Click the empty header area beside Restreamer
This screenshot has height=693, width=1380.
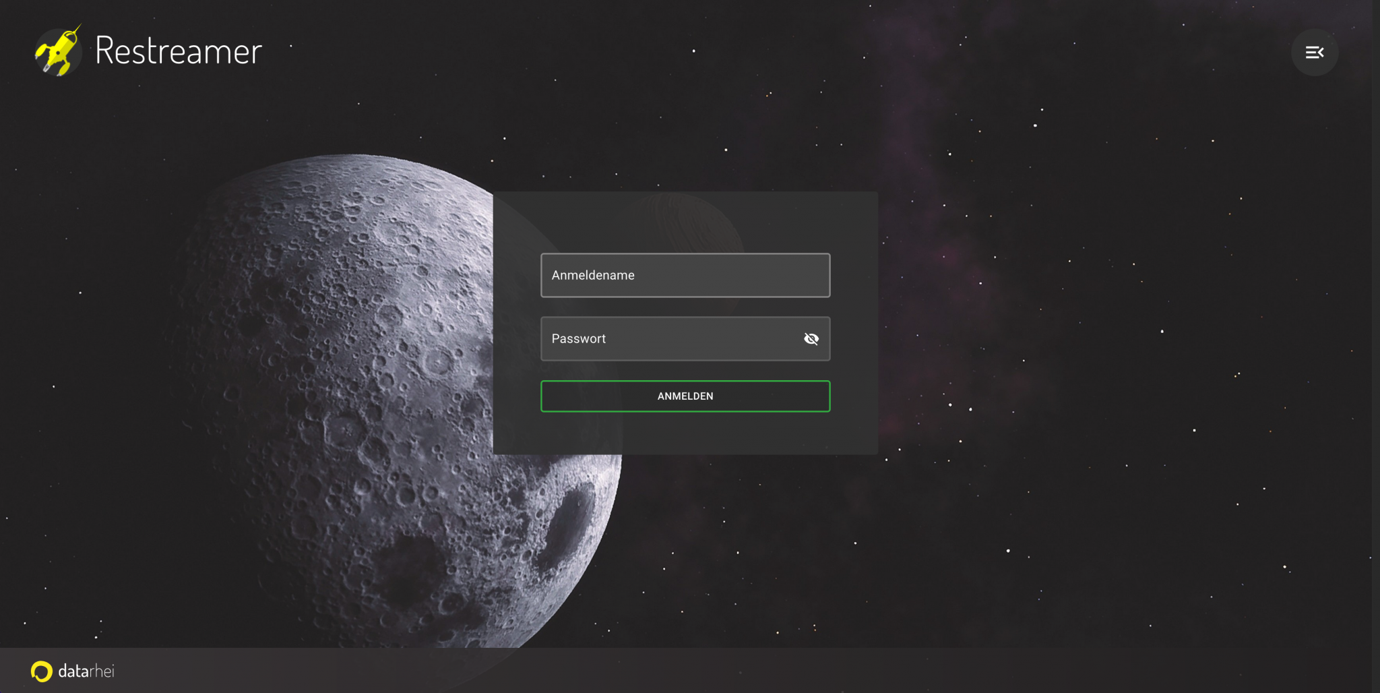coord(674,51)
